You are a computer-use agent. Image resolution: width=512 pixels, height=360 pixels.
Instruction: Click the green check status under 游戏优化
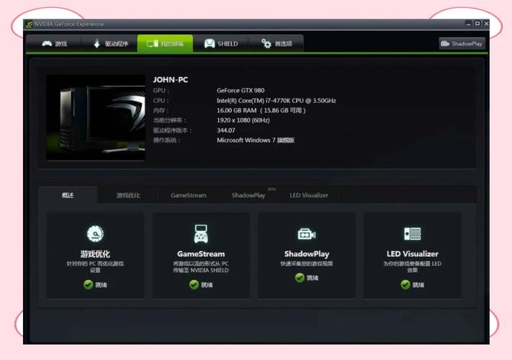tap(88, 284)
